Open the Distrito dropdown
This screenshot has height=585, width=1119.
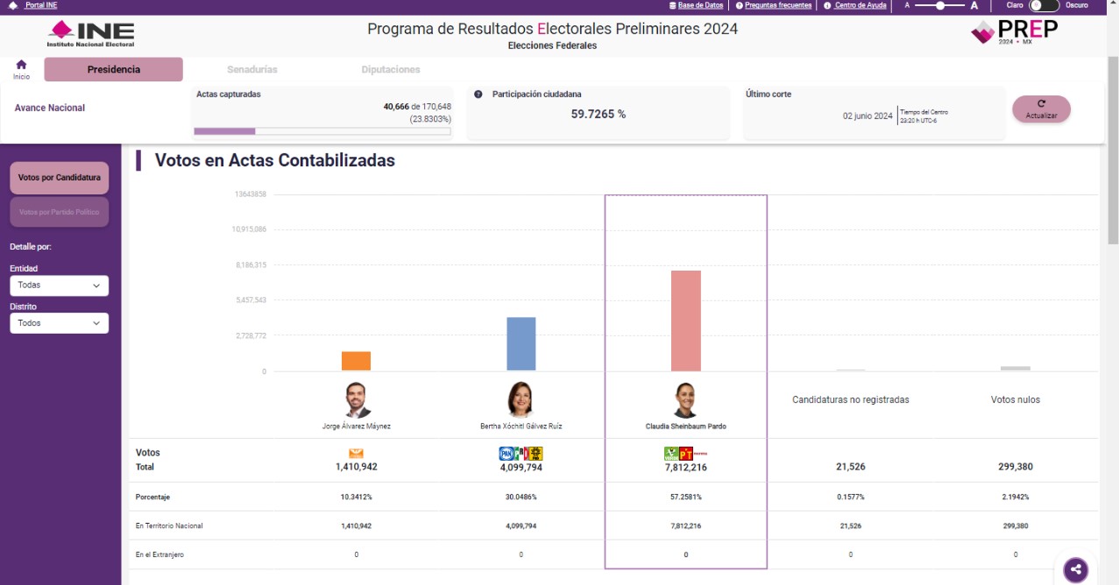point(60,323)
